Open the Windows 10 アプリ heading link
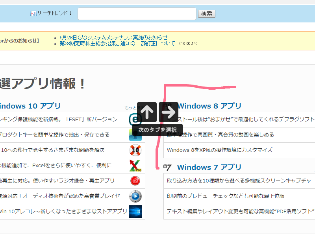Screen dimensions: 315x236 [30, 106]
